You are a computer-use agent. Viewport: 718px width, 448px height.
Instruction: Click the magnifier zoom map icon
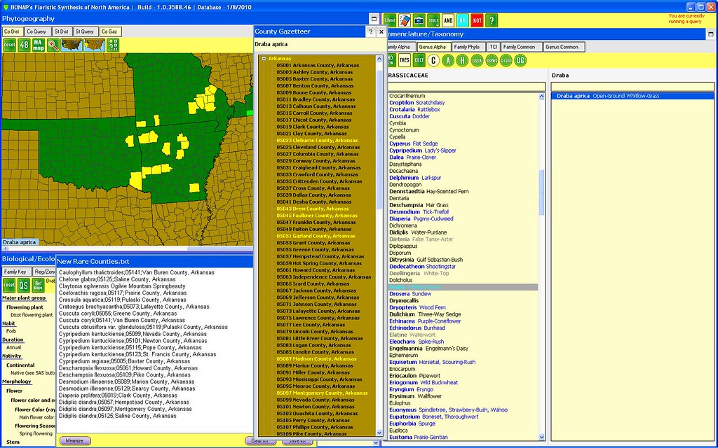[53, 45]
